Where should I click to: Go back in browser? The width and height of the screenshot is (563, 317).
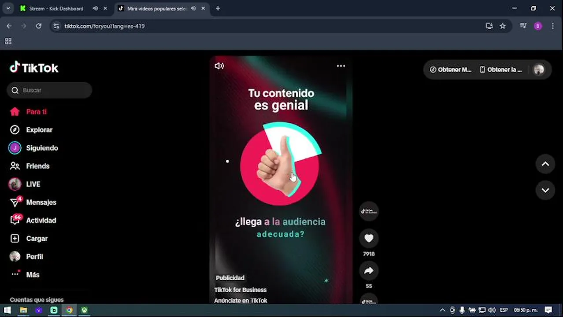coord(9,26)
